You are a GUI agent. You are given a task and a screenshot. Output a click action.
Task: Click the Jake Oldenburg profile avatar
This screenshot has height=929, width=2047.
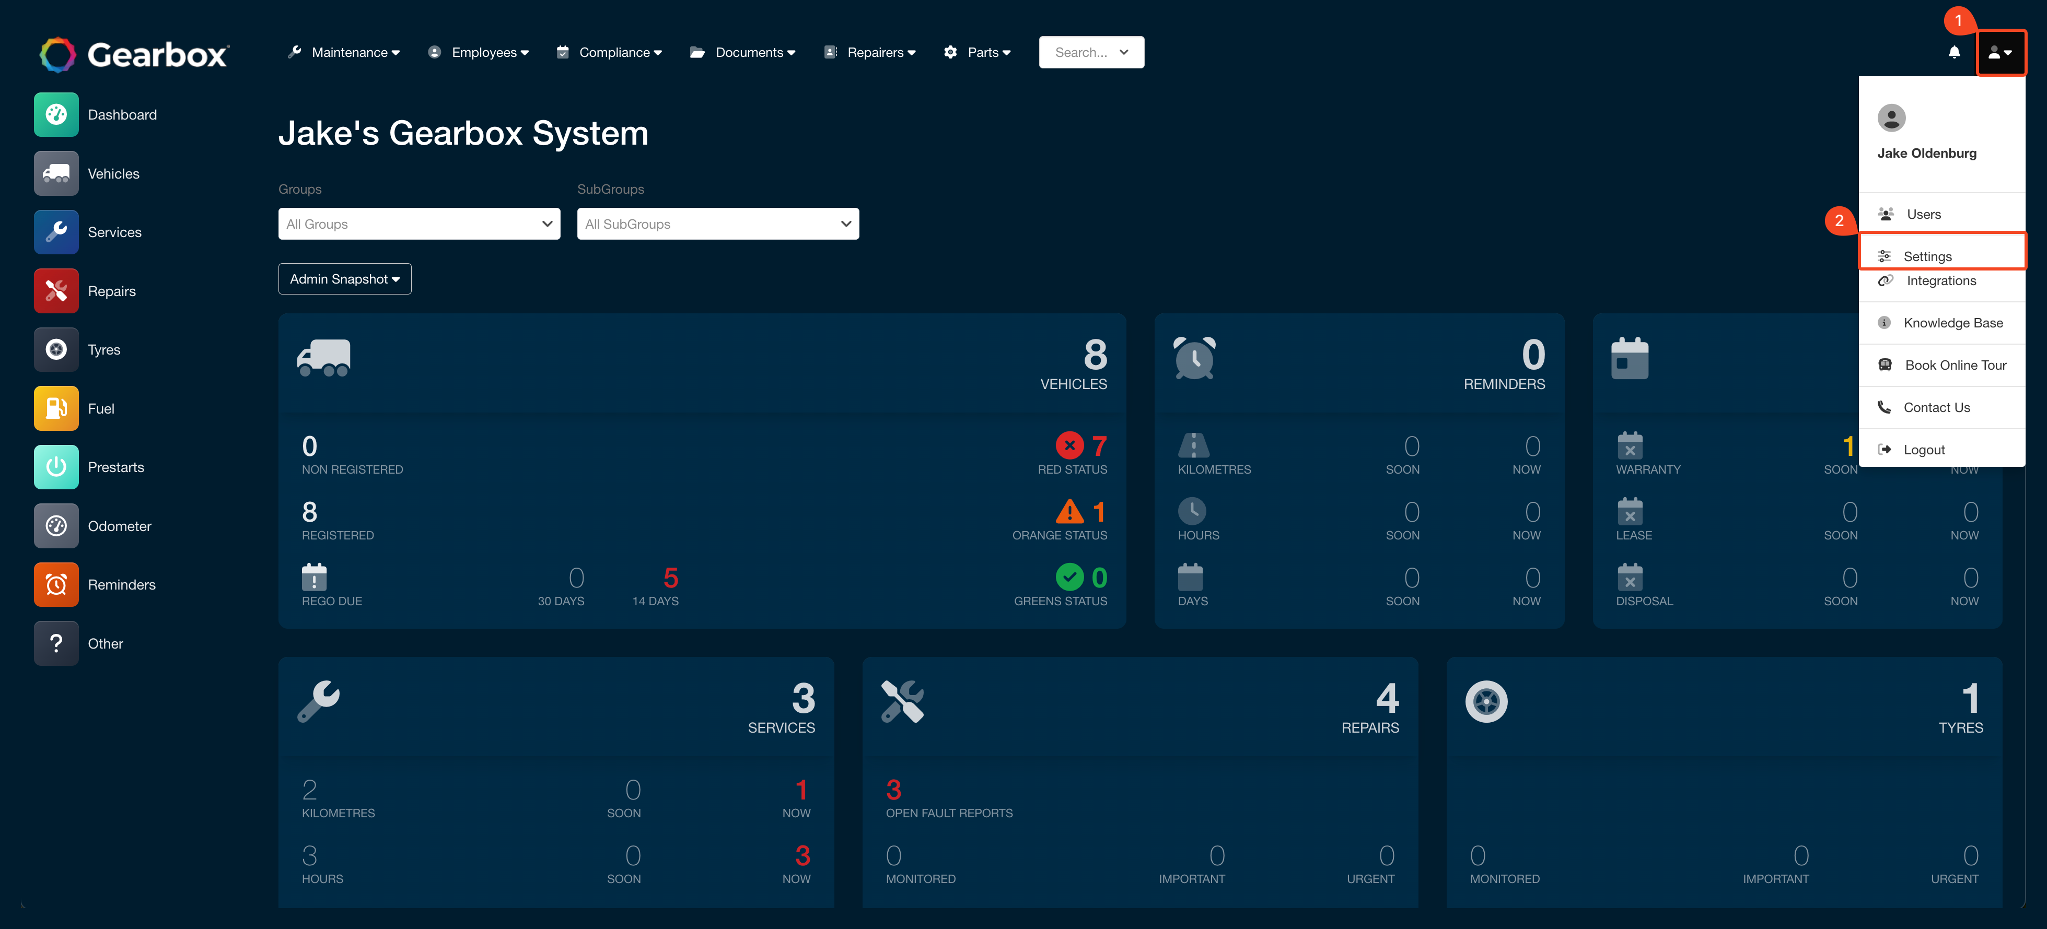point(1891,117)
